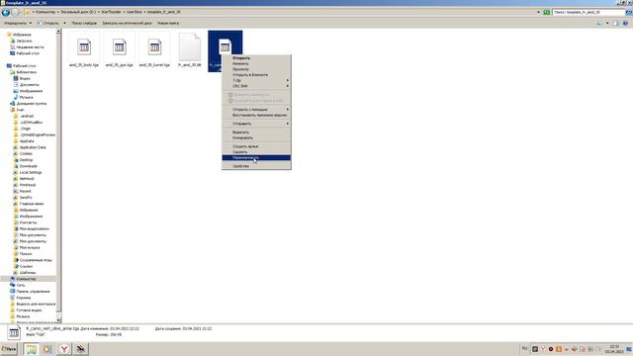Click the Пуск start button
The height and width of the screenshot is (356, 633).
pyautogui.click(x=9, y=349)
